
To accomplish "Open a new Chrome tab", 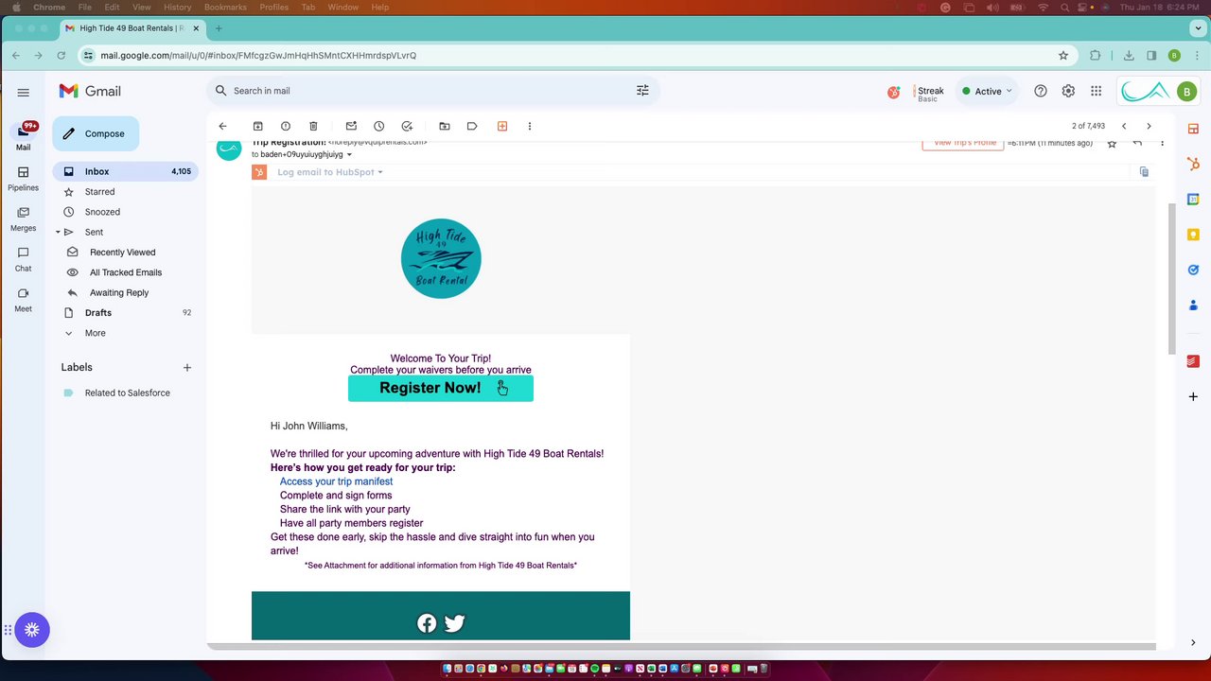I will tap(219, 28).
